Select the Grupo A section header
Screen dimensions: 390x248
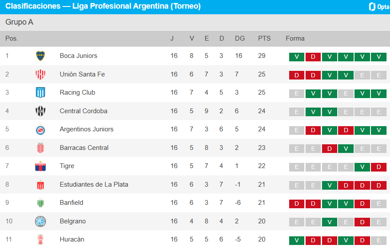(x=19, y=22)
